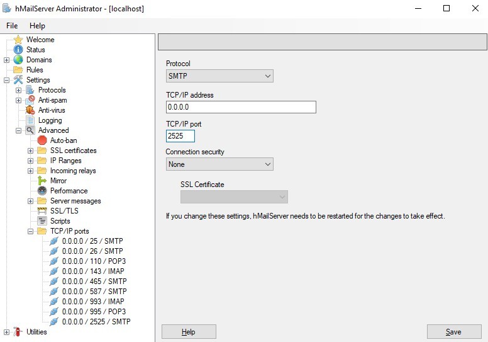Click the Protocols icon in tree
Image resolution: width=488 pixels, height=342 pixels.
[x=30, y=90]
